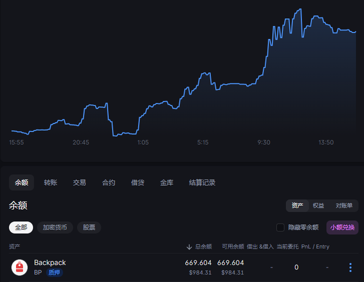Click the chart's 1:05 time label
The width and height of the screenshot is (364, 282).
click(x=143, y=143)
